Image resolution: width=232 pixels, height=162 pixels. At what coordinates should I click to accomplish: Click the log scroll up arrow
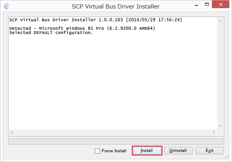(x=220, y=21)
